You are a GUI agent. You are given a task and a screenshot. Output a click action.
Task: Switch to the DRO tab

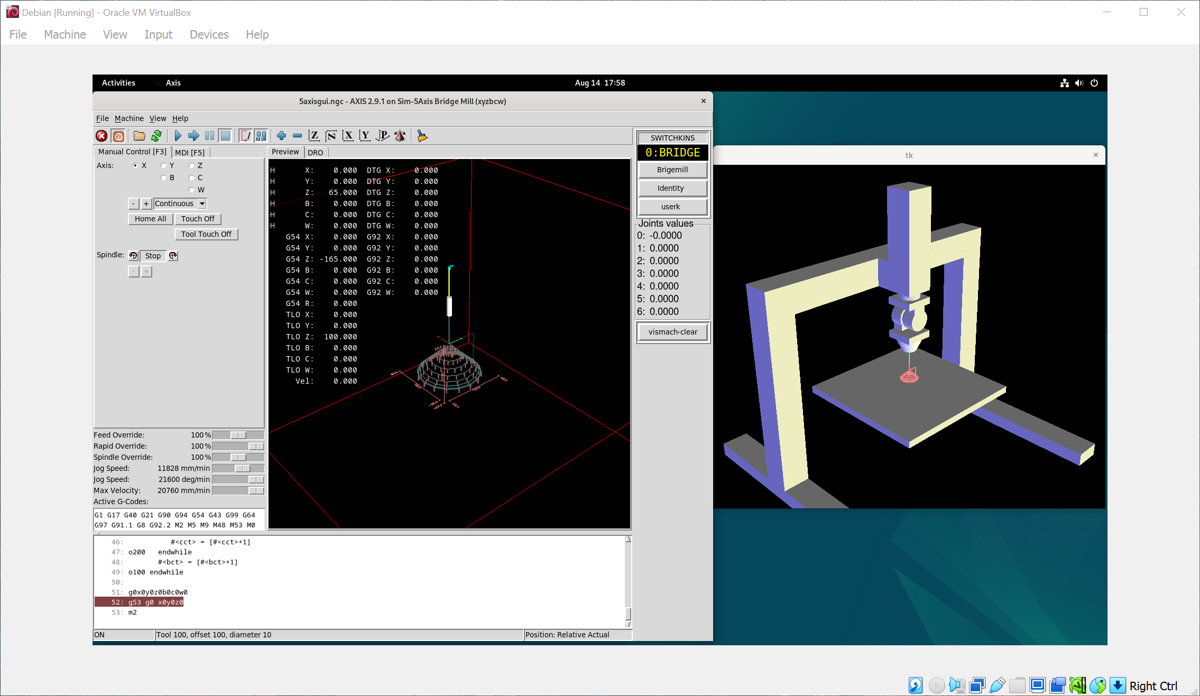[x=316, y=152]
